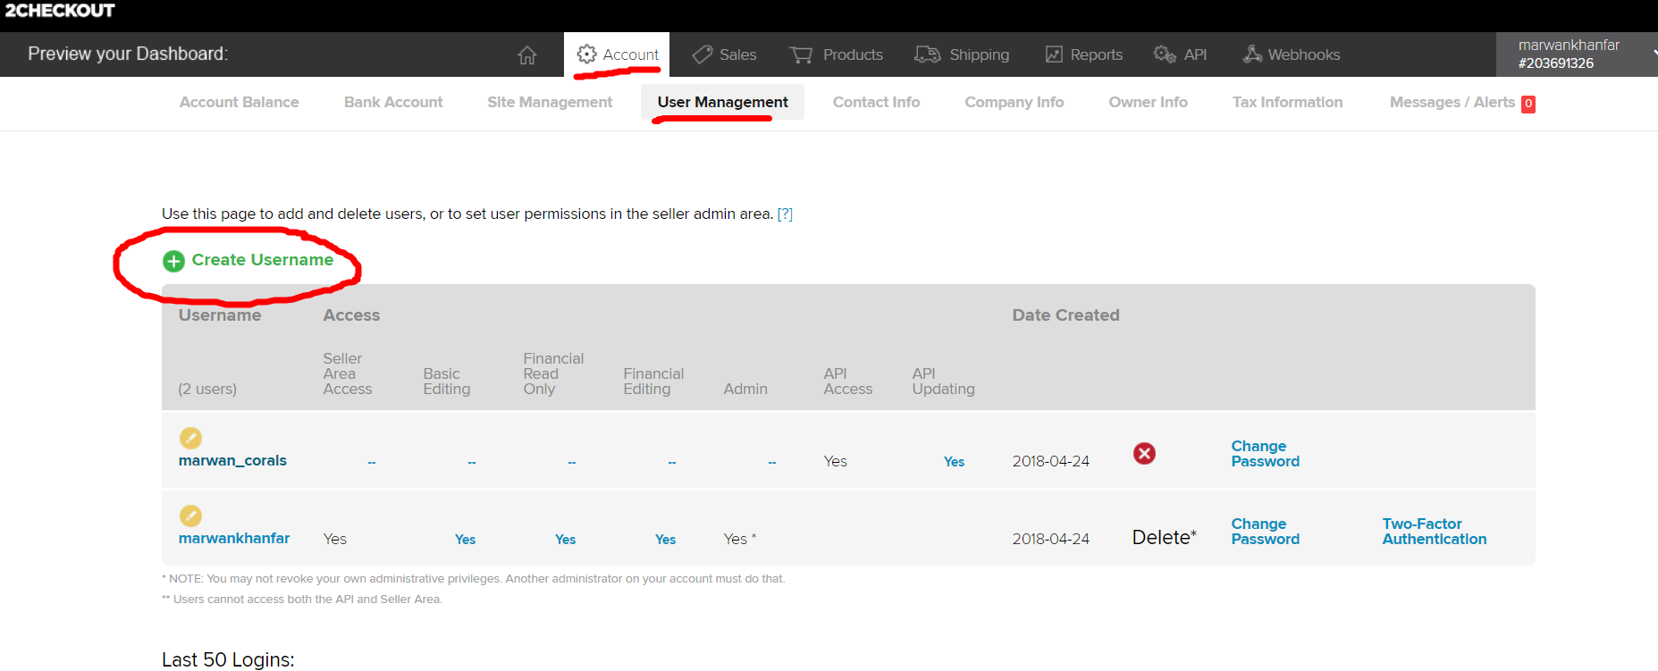This screenshot has width=1658, height=671.
Task: Click API Updating Yes for marwan_corals
Action: click(x=954, y=462)
